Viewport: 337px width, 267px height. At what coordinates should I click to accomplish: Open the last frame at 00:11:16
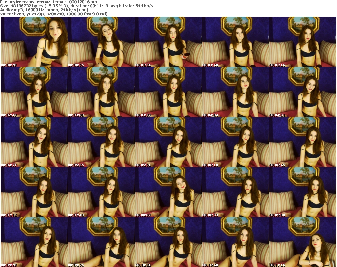[x=303, y=242]
